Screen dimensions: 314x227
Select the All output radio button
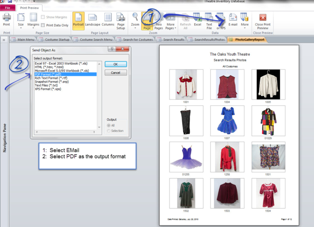[x=109, y=126]
